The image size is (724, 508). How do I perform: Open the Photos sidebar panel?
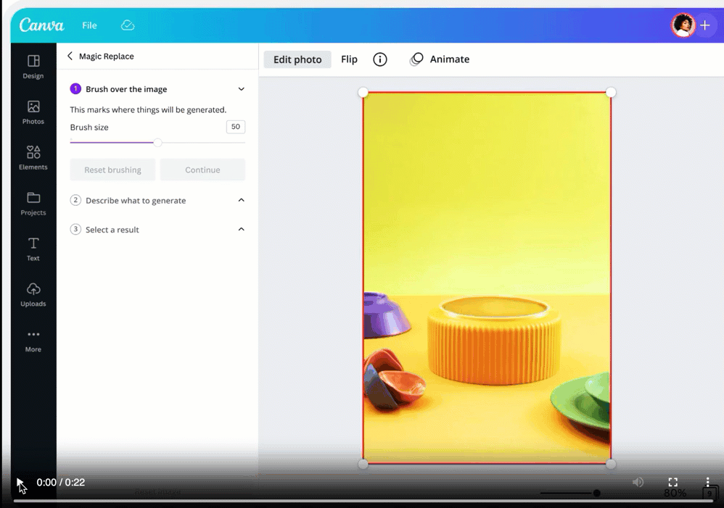pyautogui.click(x=33, y=112)
